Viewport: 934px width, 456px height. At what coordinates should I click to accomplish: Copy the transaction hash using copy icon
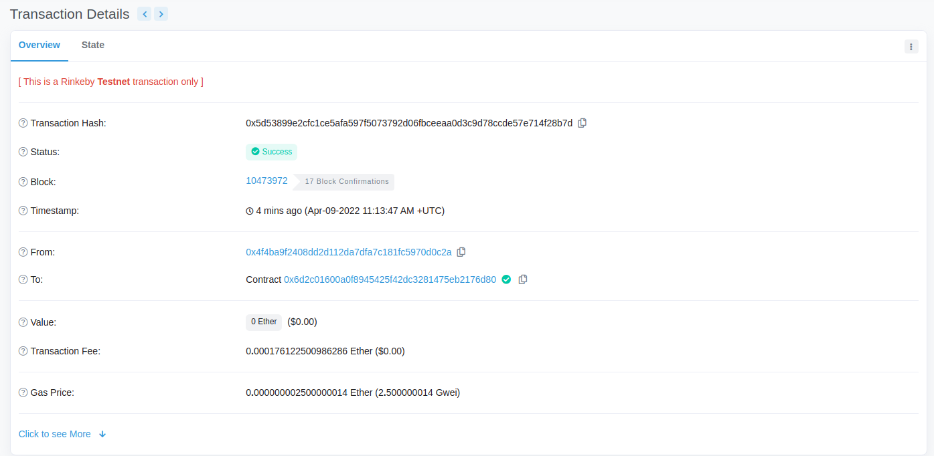point(582,123)
